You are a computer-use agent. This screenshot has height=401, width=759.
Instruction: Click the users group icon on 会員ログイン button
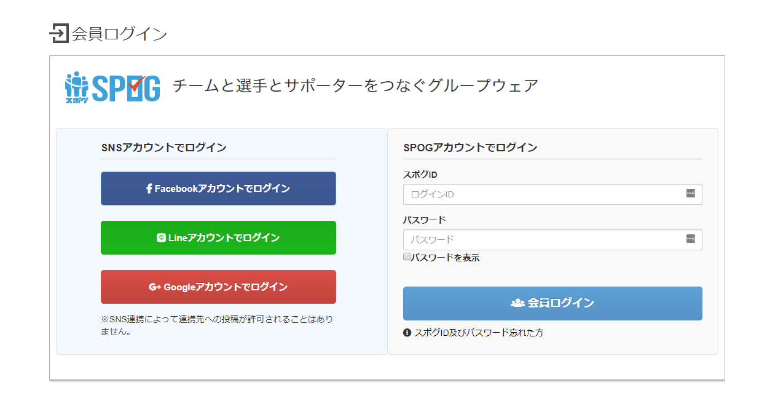pyautogui.click(x=517, y=303)
